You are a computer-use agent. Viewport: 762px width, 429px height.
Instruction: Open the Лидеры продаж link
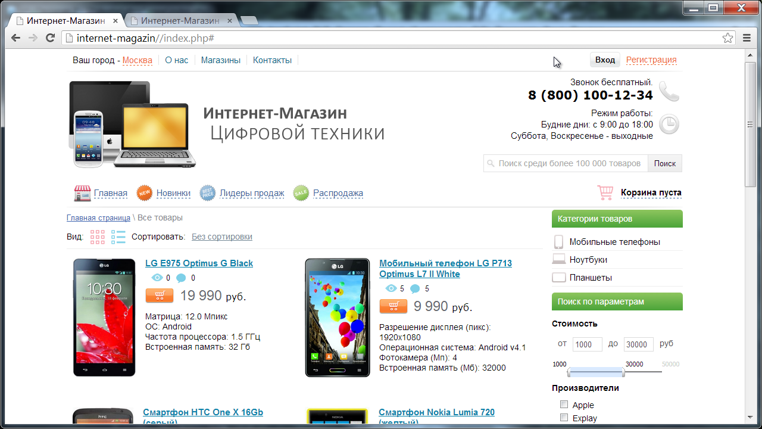tap(252, 193)
